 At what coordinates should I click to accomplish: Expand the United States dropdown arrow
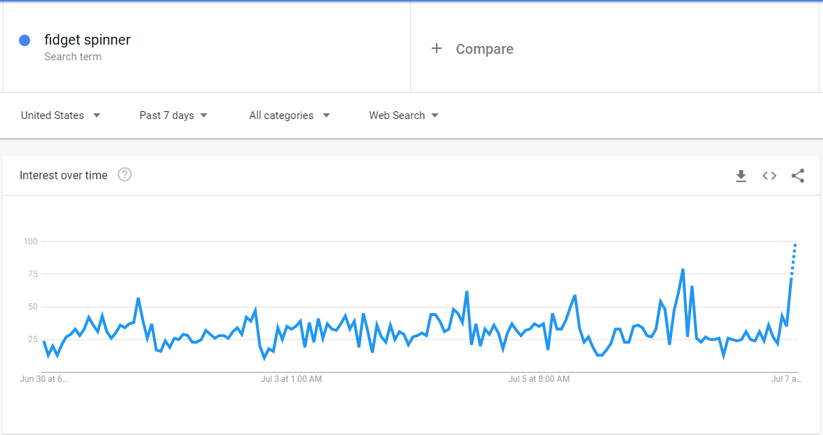point(96,115)
